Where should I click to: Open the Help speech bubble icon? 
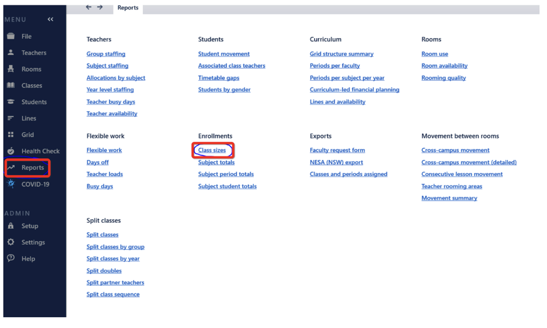(x=11, y=258)
